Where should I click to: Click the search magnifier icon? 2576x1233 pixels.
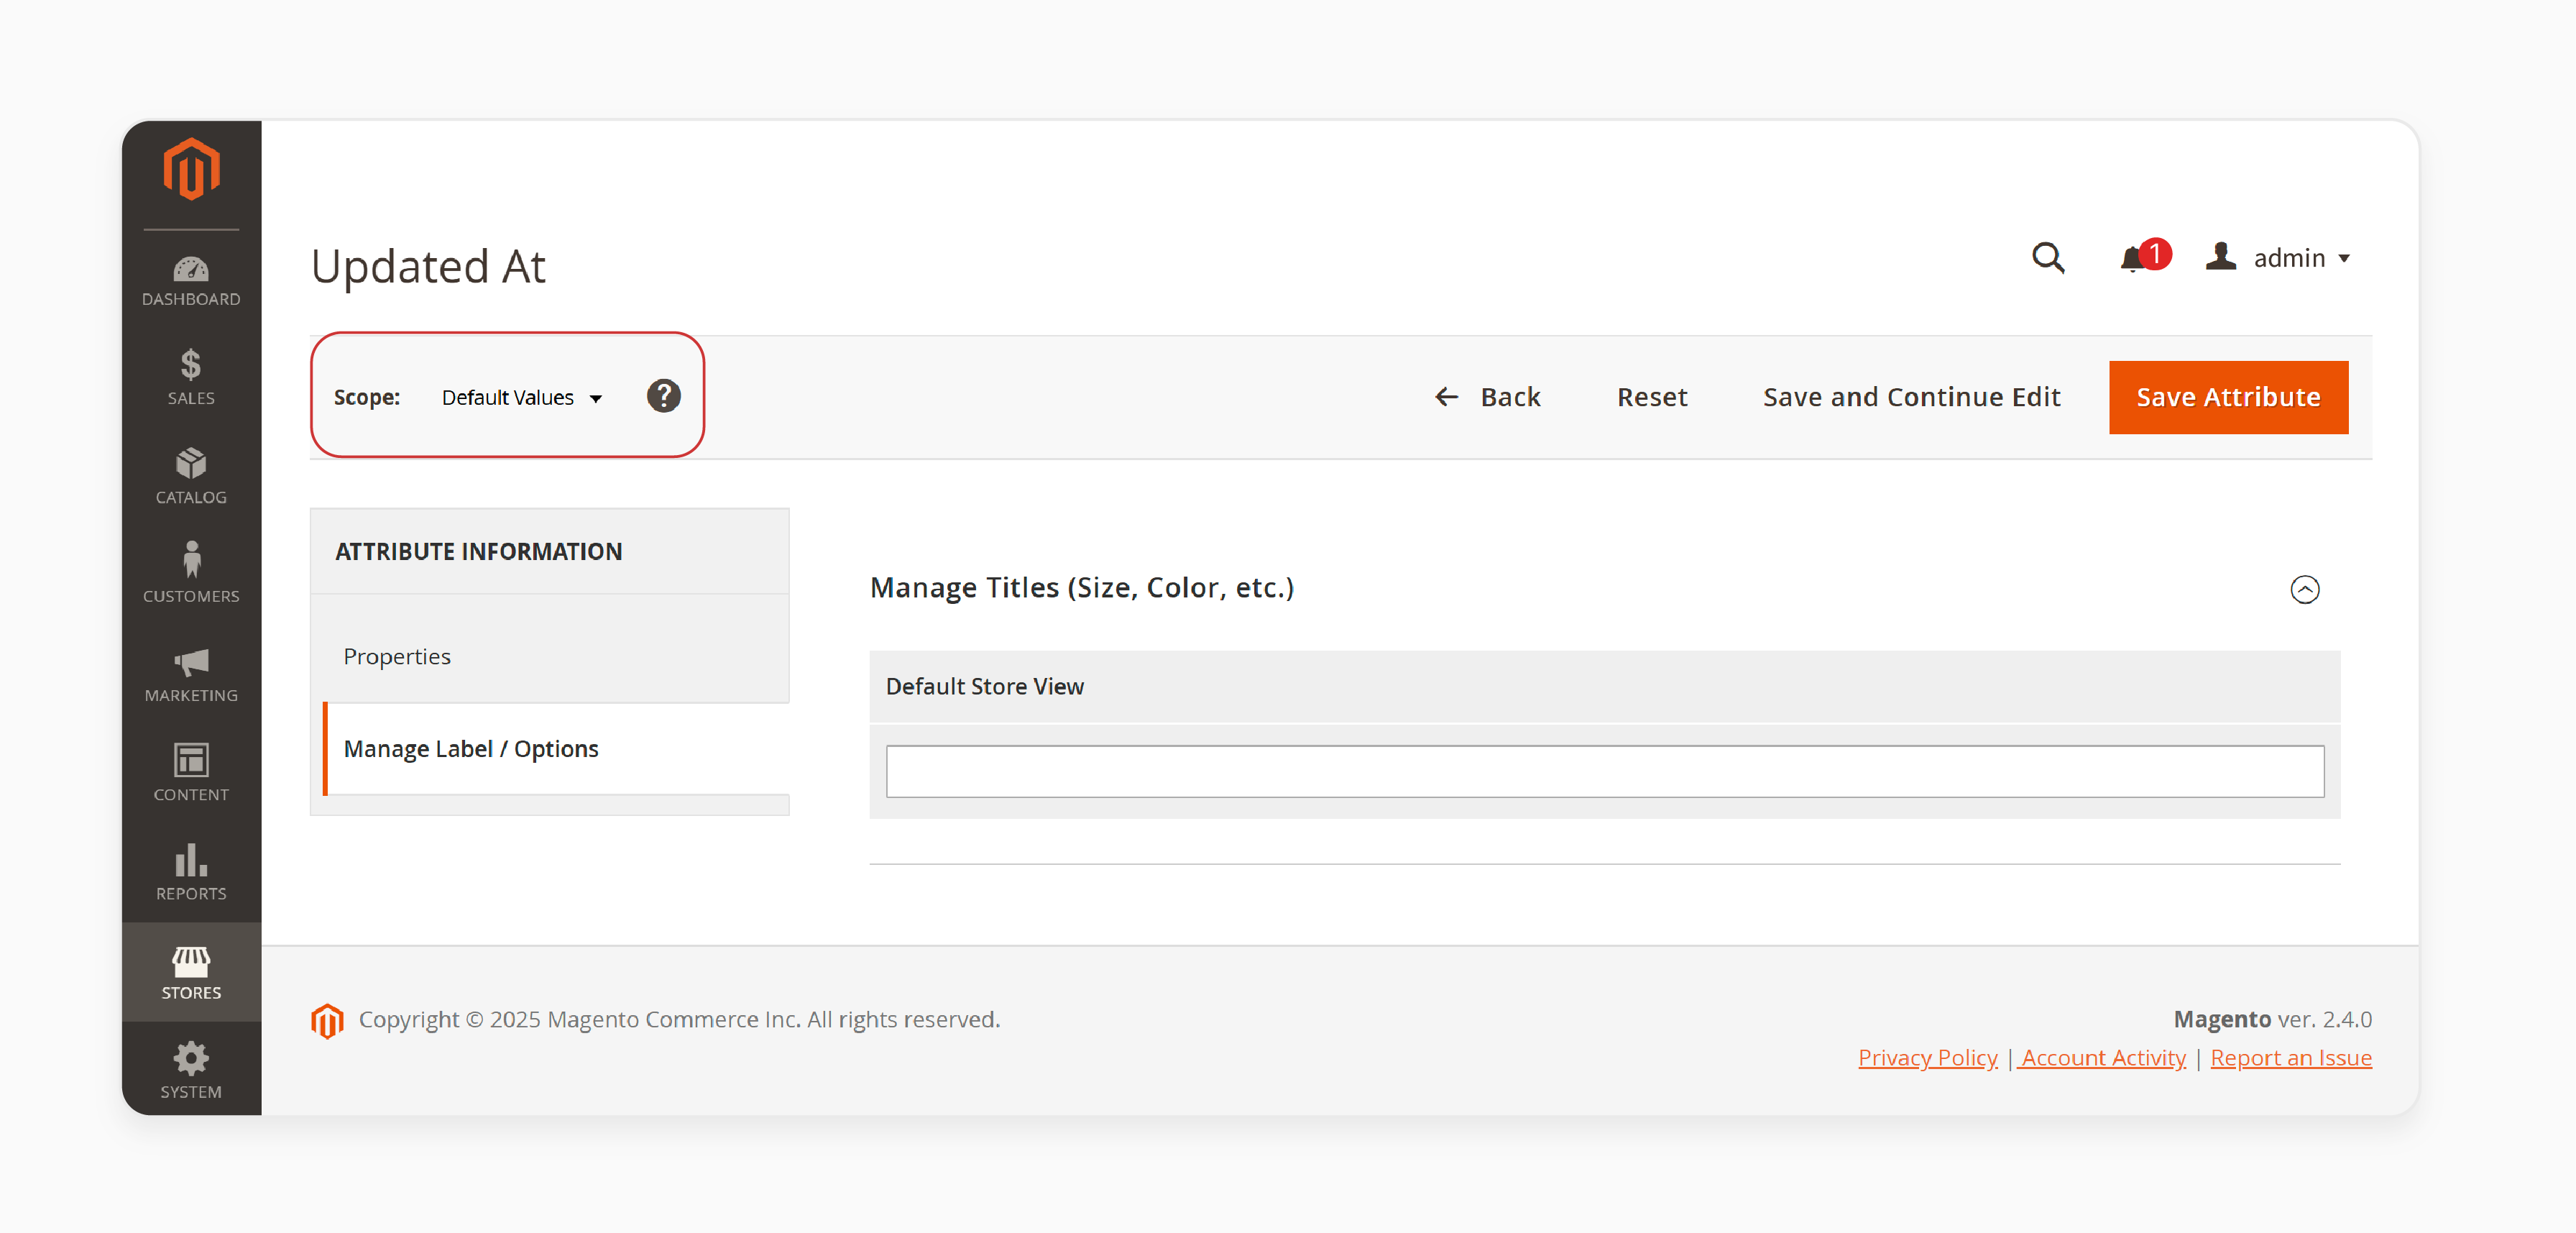tap(2047, 258)
